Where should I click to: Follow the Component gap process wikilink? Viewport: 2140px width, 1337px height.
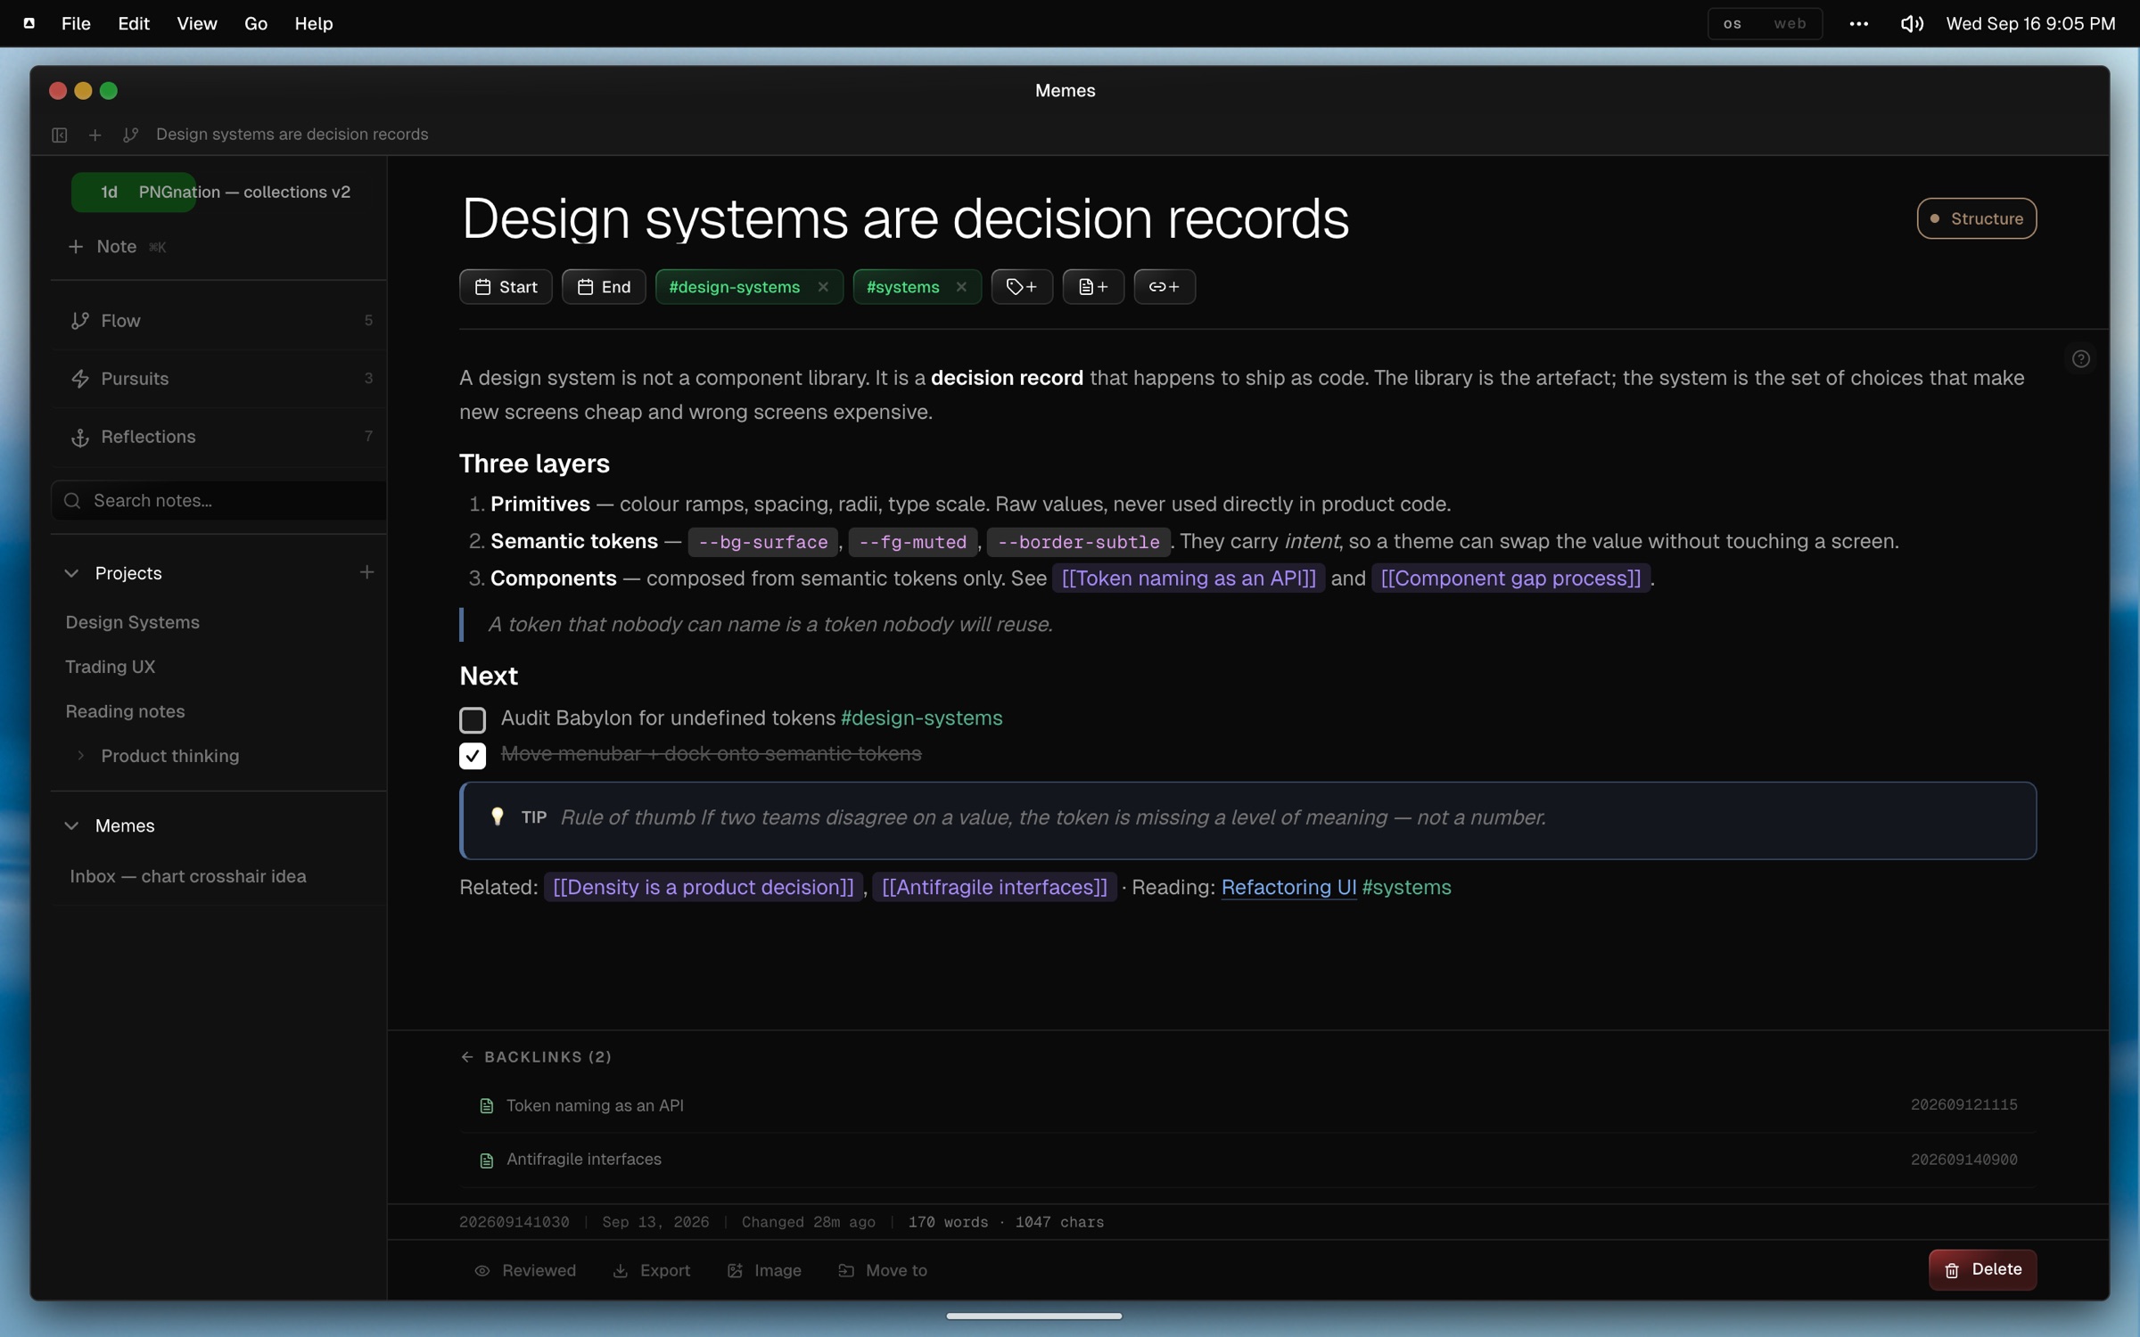point(1510,578)
